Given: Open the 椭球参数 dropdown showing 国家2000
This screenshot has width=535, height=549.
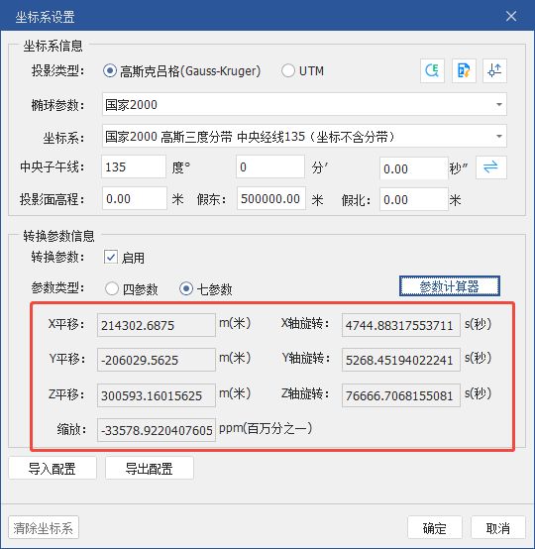Looking at the screenshot, I should pos(304,104).
